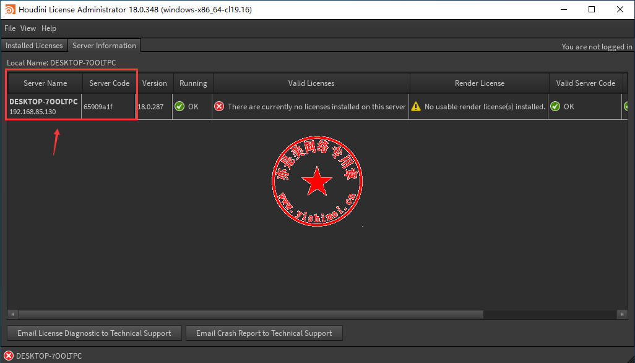
Task: Close the Houdini License Administrator window
Action: (x=620, y=10)
